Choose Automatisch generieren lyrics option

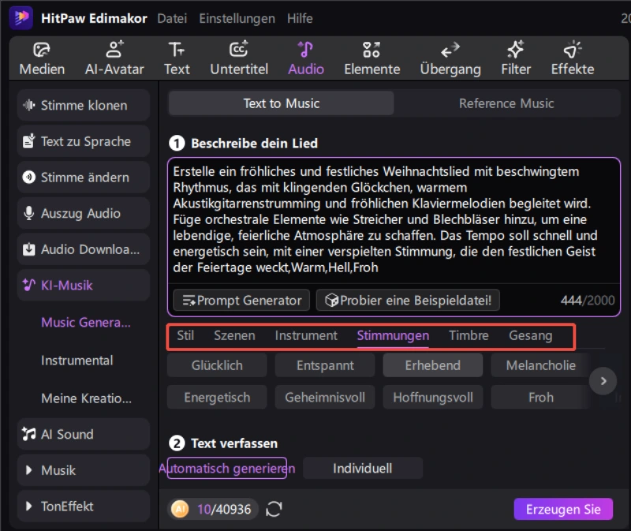[227, 468]
